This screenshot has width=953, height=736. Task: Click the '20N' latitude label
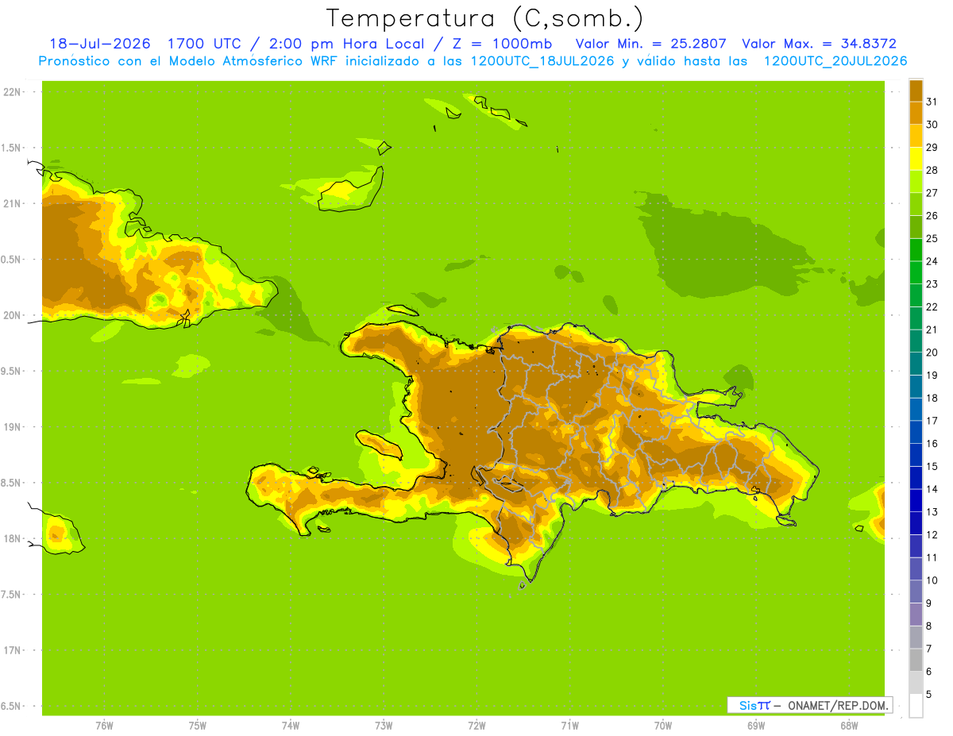pyautogui.click(x=11, y=315)
